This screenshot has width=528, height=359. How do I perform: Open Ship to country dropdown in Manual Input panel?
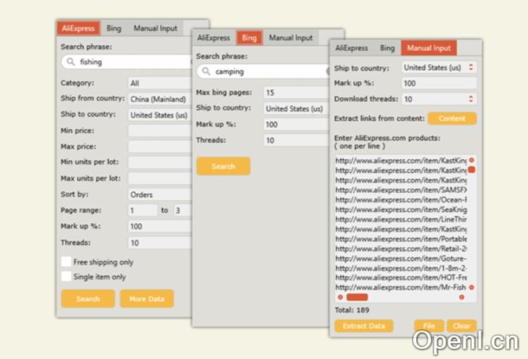(x=438, y=68)
